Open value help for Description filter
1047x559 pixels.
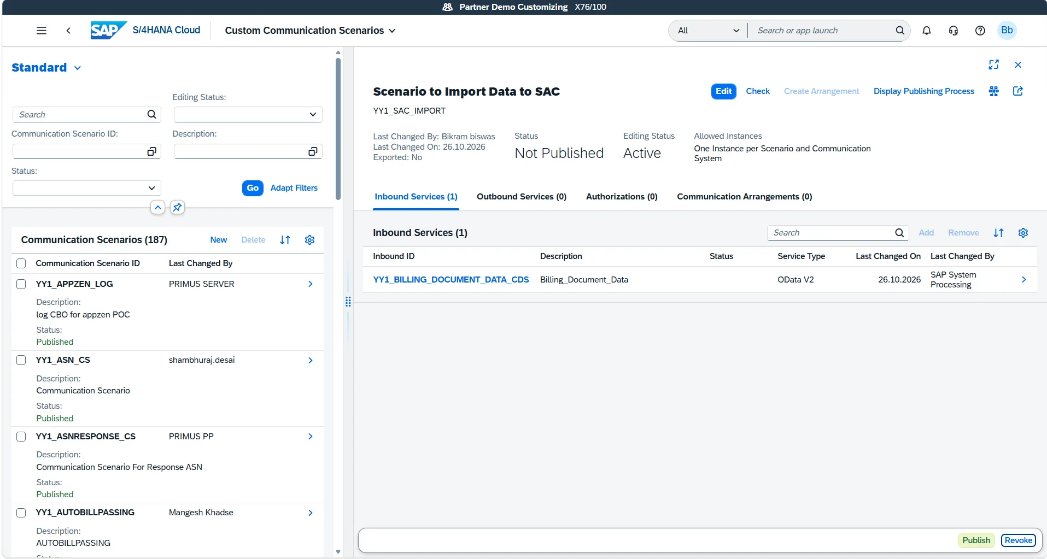[x=313, y=151]
